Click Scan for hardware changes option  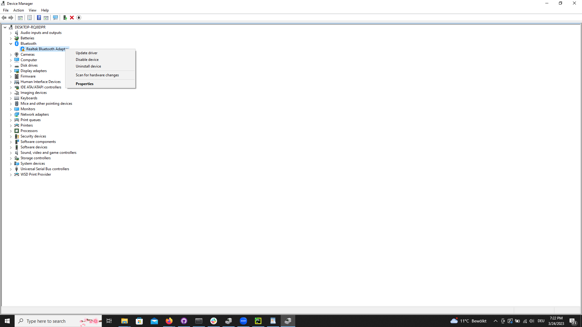click(97, 75)
